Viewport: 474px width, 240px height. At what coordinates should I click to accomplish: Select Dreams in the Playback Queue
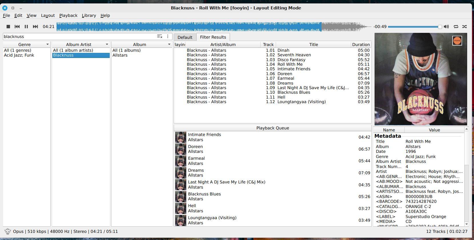pyautogui.click(x=273, y=173)
